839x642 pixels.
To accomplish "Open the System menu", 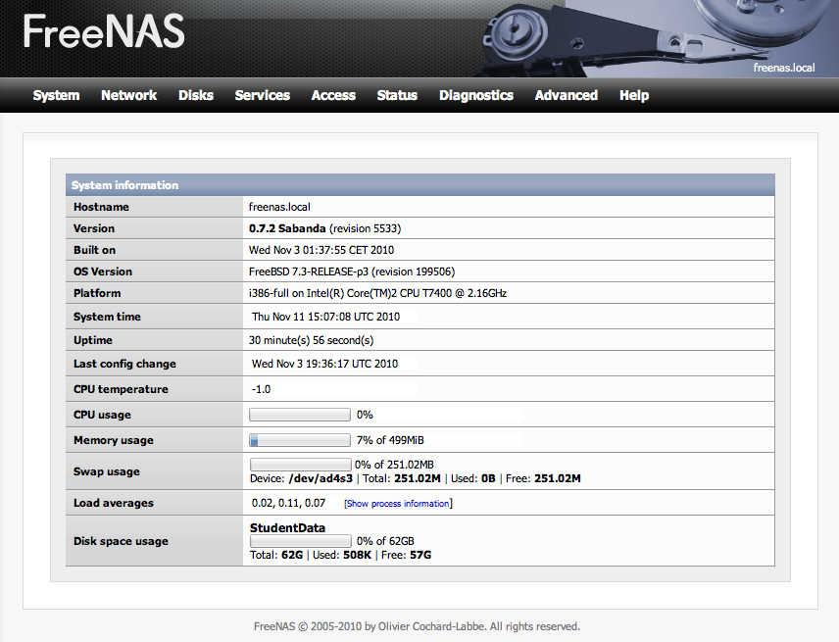I will coord(56,95).
